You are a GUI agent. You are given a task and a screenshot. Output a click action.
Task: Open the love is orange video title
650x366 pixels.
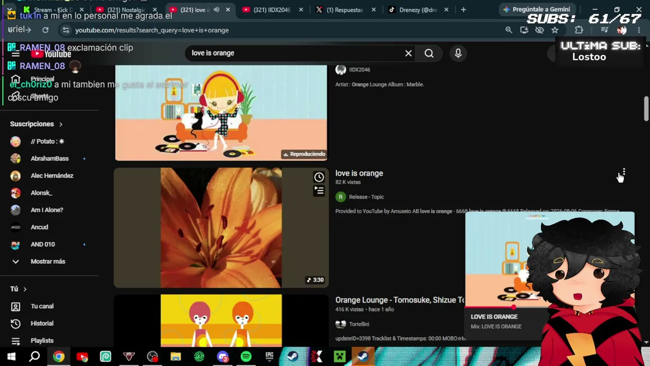click(359, 173)
